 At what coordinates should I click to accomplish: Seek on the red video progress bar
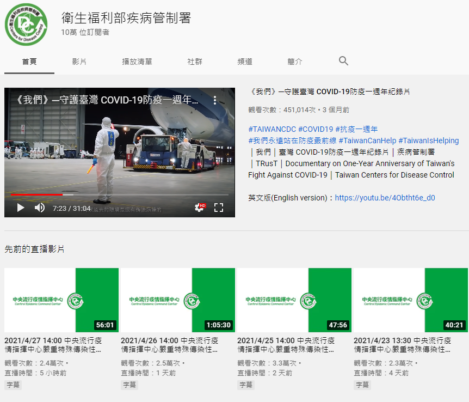120,194
